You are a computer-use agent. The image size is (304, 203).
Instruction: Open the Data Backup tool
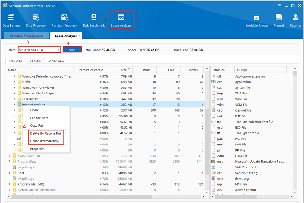tap(11, 20)
